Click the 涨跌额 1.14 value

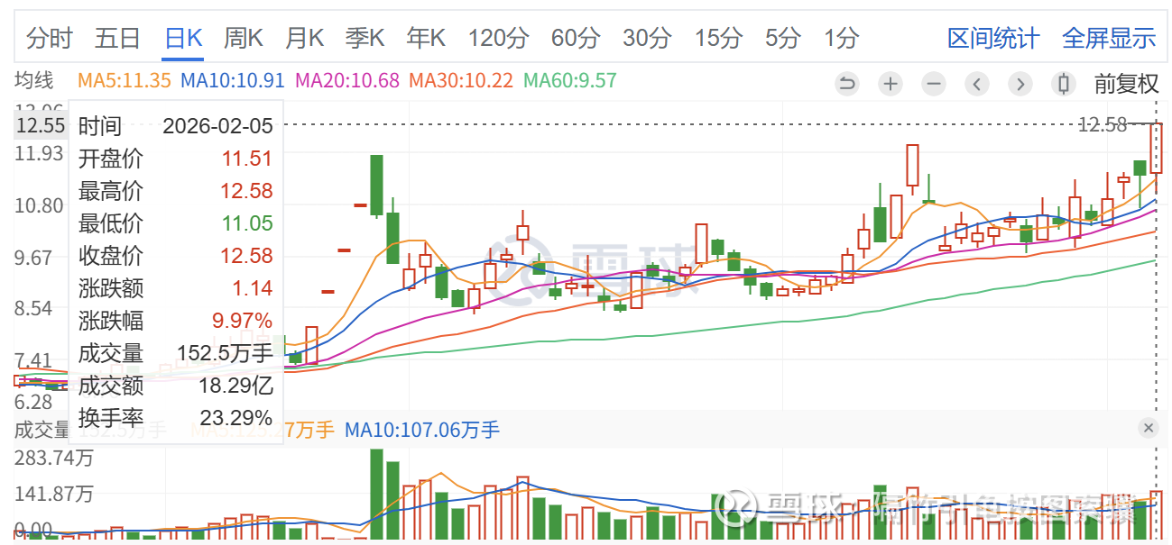254,288
